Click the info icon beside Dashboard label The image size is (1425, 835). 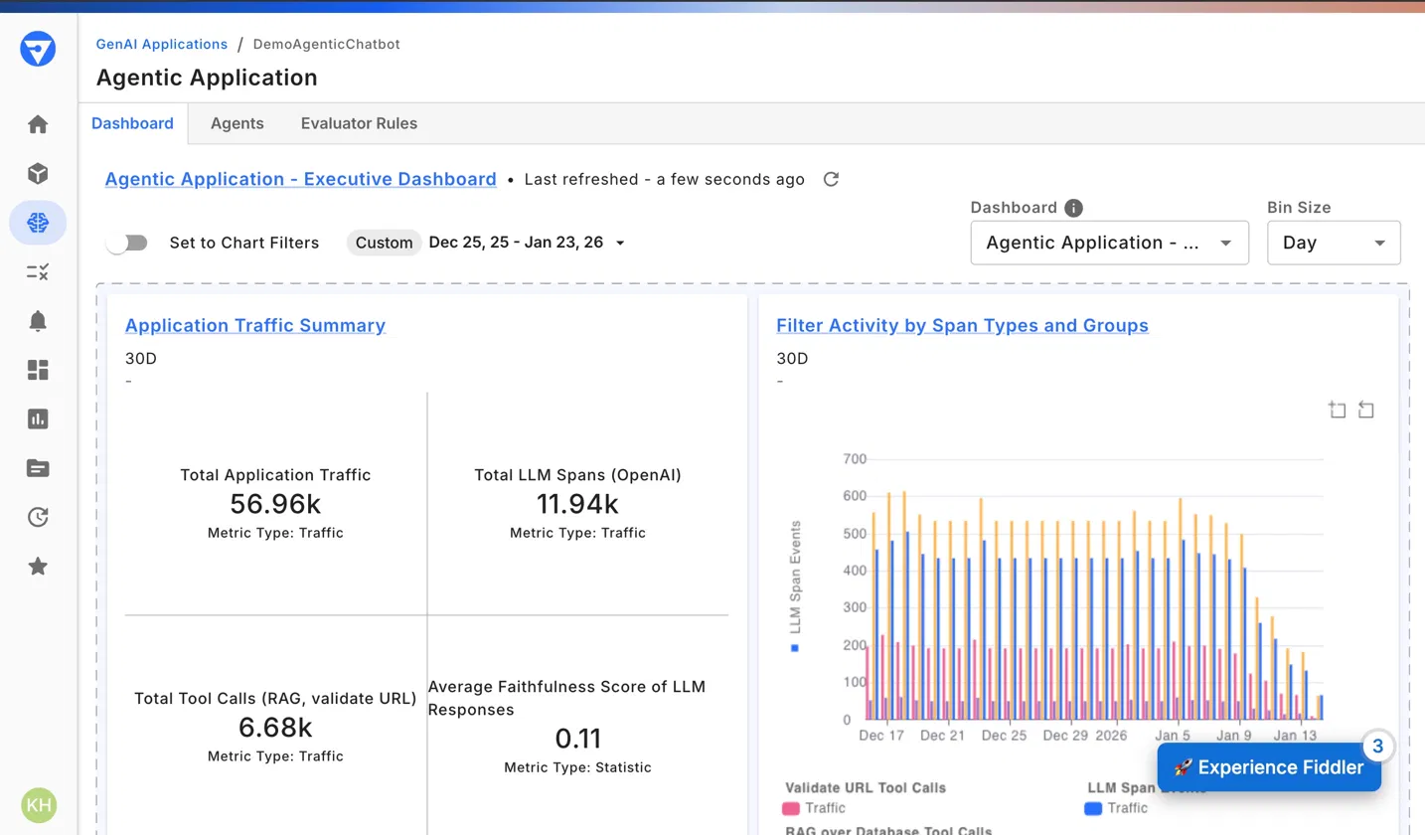pos(1073,208)
